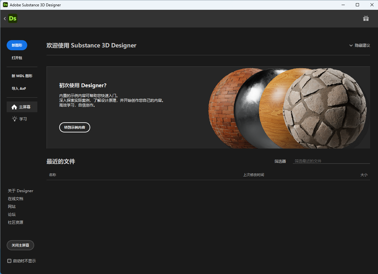Click the back chevron beside Ds logo
Screen dimensions: 378x274
pos(5,19)
